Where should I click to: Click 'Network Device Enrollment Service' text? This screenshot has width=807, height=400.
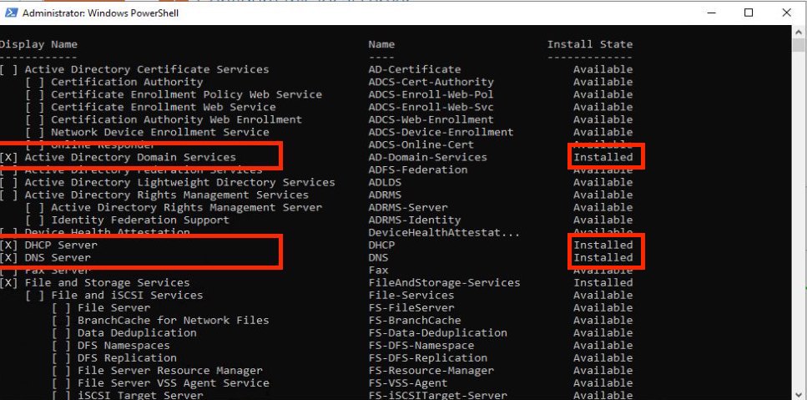pos(160,132)
